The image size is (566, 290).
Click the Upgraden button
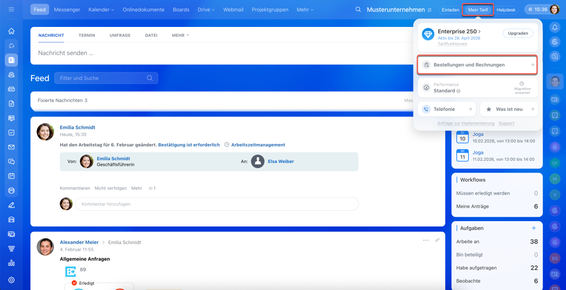pyautogui.click(x=518, y=33)
